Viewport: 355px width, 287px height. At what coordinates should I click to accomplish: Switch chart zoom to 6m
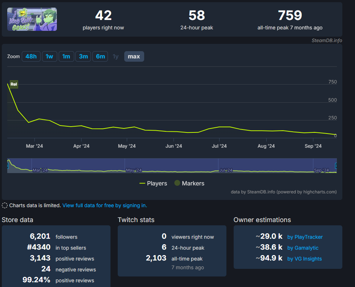click(x=100, y=57)
